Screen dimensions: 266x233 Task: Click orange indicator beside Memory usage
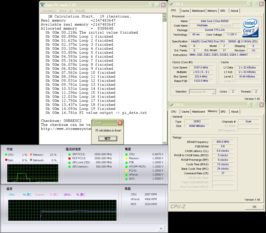tap(31, 154)
